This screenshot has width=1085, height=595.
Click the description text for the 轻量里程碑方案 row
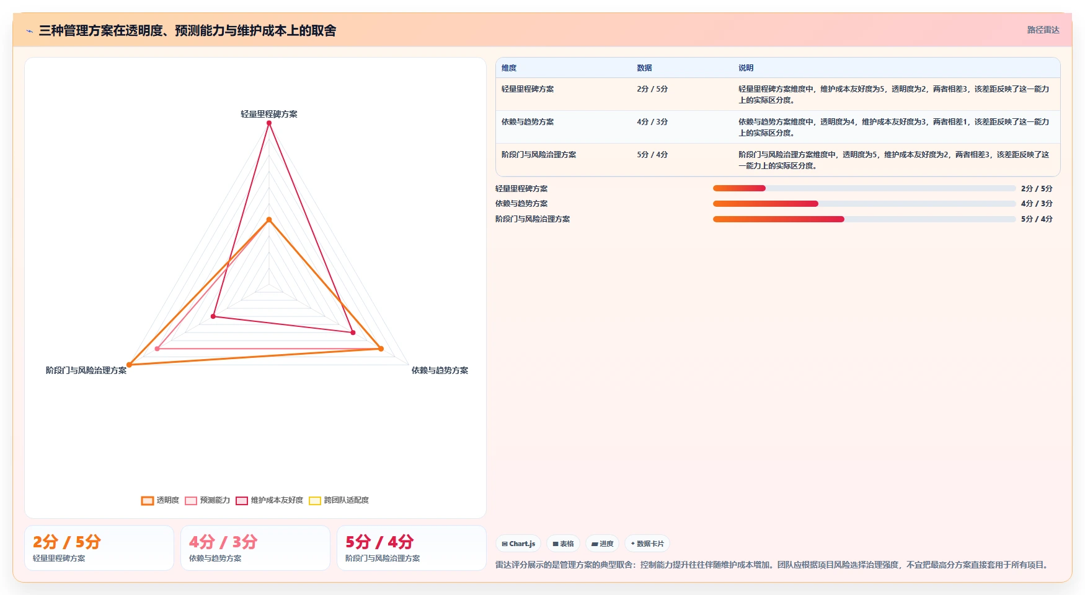tap(893, 95)
